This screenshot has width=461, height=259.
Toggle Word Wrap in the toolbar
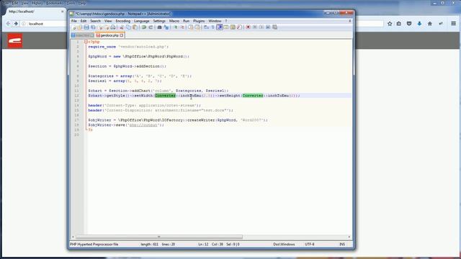(206, 27)
